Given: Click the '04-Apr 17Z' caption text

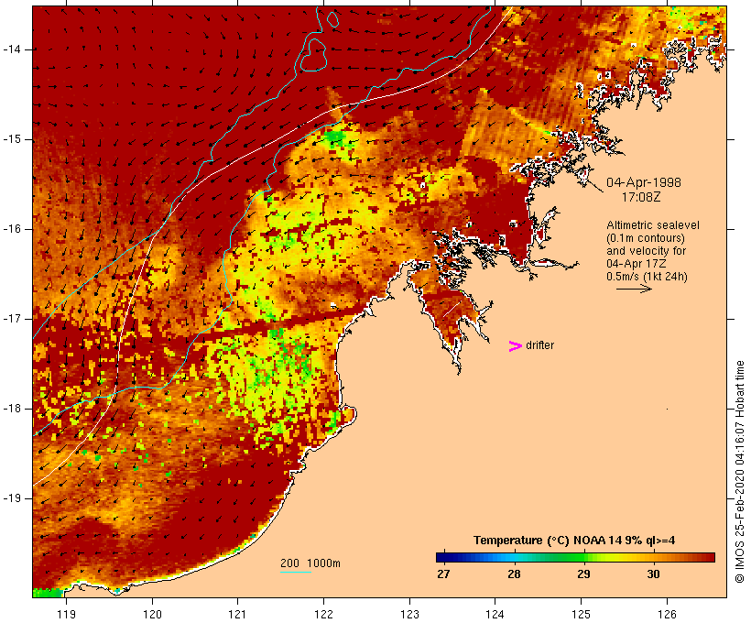Looking at the screenshot, I should [x=636, y=264].
